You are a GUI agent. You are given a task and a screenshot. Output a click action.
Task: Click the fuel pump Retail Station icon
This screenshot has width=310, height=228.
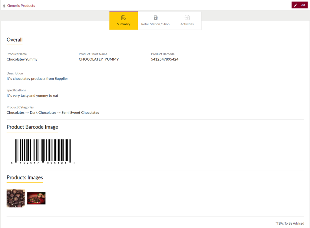(156, 18)
